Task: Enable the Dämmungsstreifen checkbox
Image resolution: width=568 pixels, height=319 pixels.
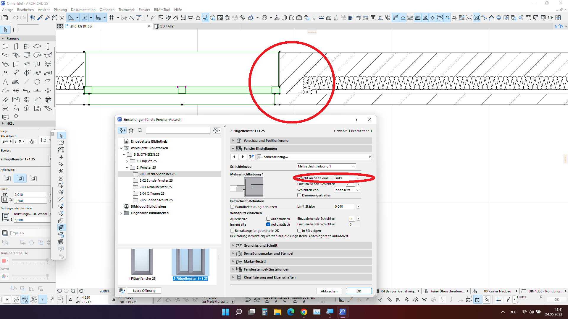Action: click(299, 195)
